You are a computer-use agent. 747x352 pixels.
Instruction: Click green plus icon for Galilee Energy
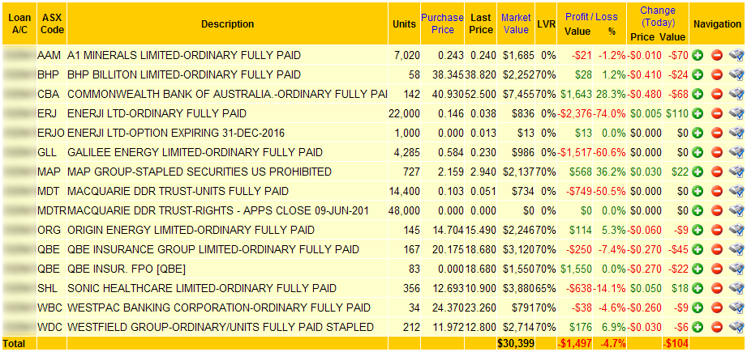point(698,152)
